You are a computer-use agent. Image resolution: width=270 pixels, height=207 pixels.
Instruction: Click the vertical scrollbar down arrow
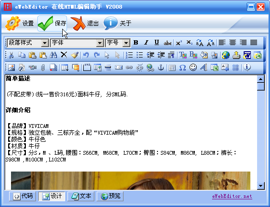pyautogui.click(x=261, y=186)
